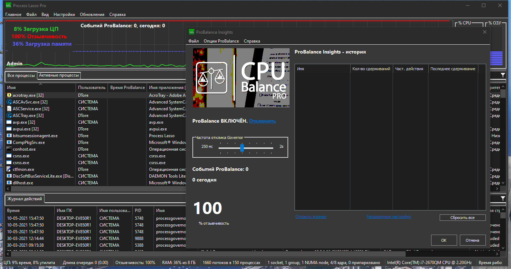Close the ProBalance Insights dialog
The height and width of the screenshot is (269, 511).
pos(485,32)
